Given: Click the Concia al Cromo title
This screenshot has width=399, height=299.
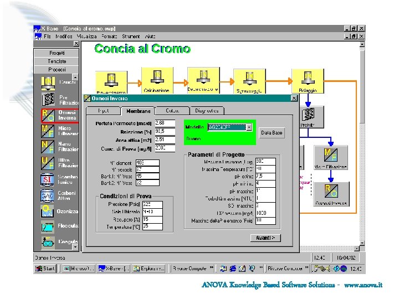Looking at the screenshot, I should [142, 49].
